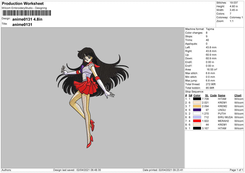Click the stitch count 712

206,117
